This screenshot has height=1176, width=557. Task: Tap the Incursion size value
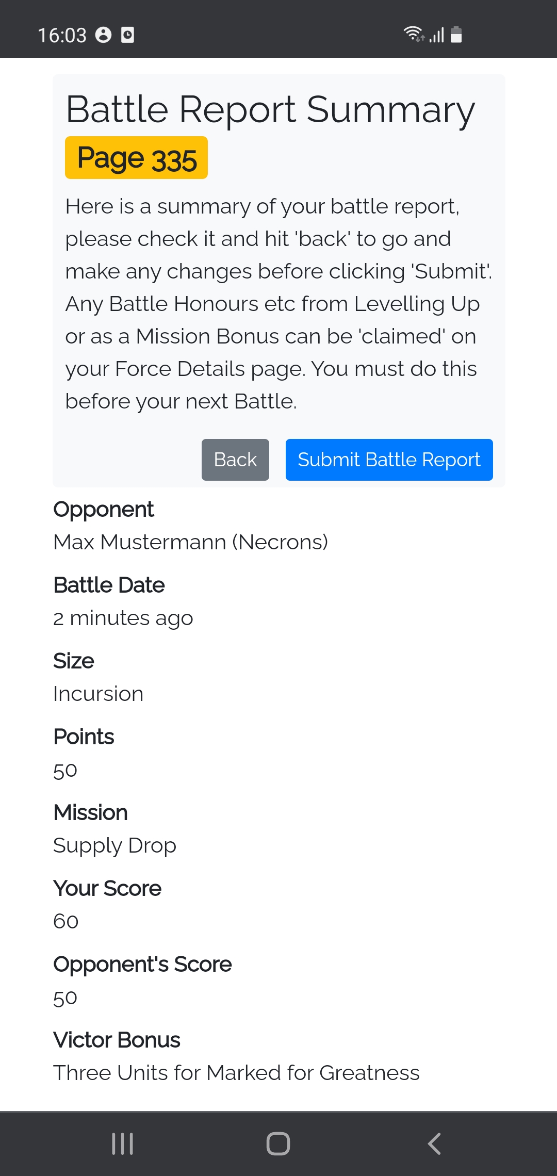click(98, 694)
